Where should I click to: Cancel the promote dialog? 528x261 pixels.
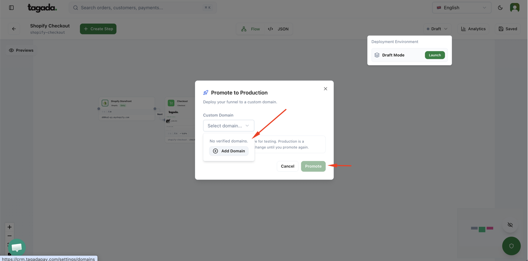click(x=287, y=166)
